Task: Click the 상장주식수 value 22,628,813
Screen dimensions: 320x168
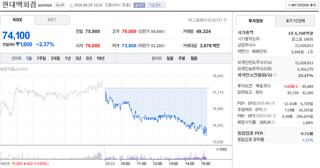Action: click(304, 45)
